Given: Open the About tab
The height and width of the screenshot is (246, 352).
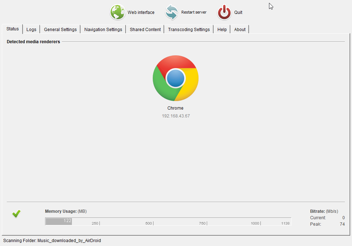Looking at the screenshot, I should coord(240,30).
